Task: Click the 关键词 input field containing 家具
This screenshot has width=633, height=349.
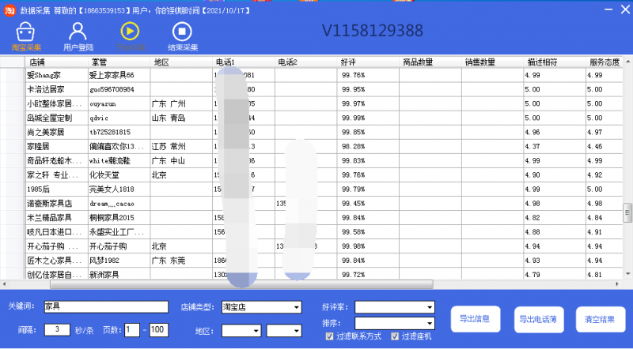Action: click(x=105, y=307)
